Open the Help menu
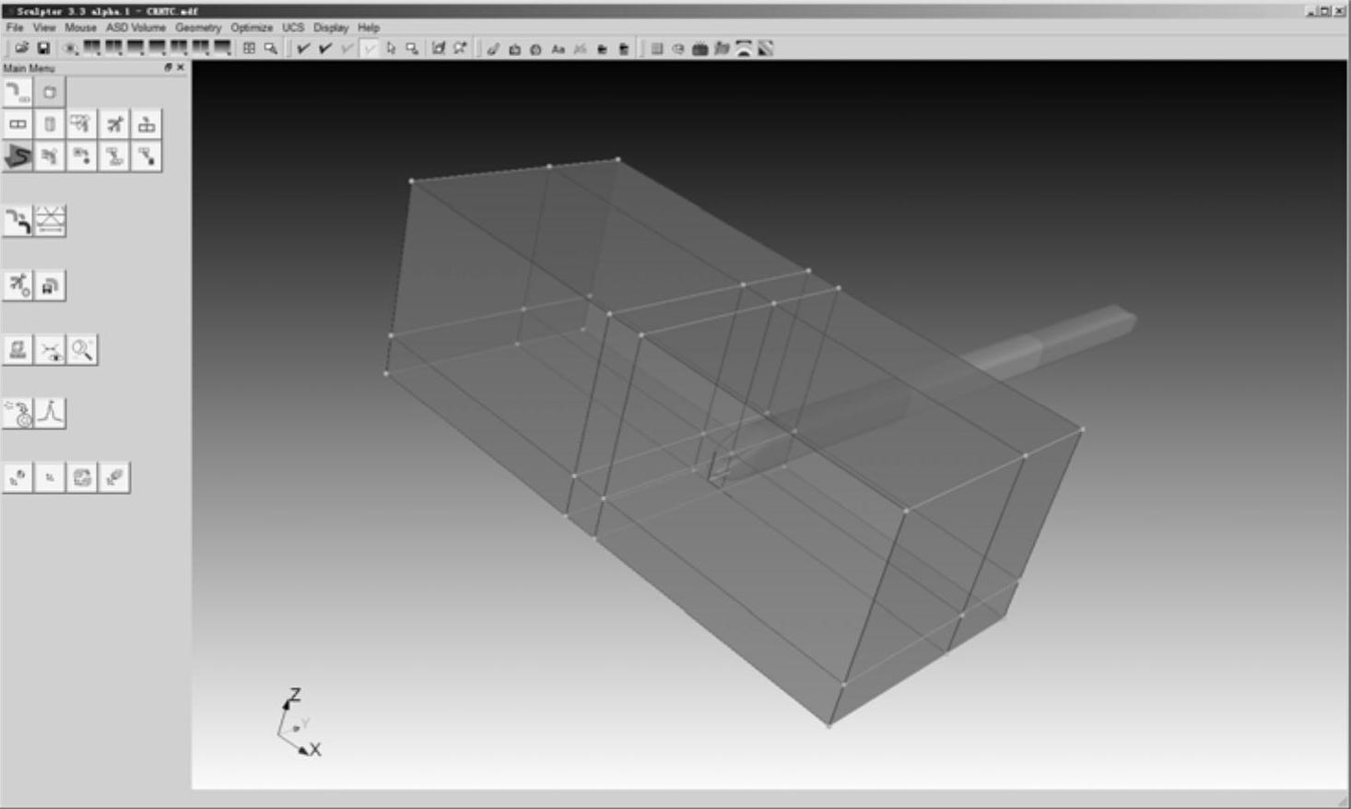This screenshot has width=1351, height=809. pos(369,28)
